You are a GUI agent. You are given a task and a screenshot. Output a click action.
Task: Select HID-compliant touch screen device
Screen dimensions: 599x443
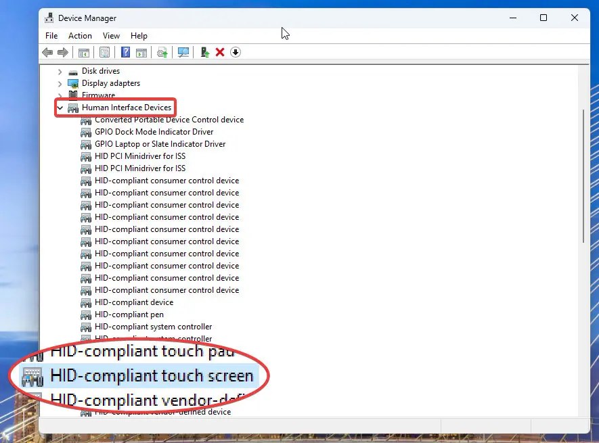[152, 376]
